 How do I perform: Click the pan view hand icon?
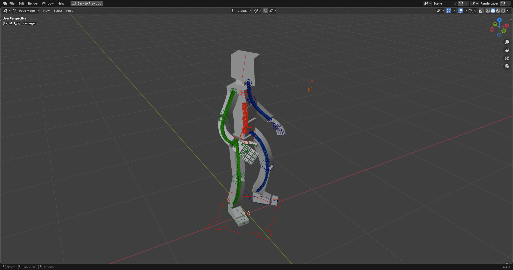click(507, 50)
